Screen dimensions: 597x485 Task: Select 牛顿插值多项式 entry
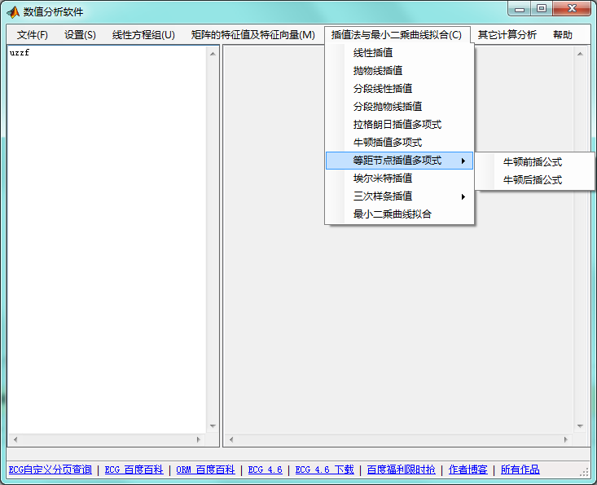(399, 142)
